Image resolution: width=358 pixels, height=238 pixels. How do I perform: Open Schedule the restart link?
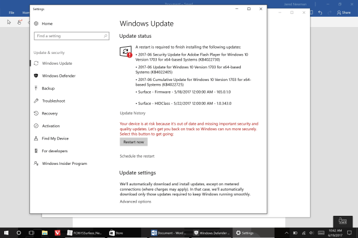pyautogui.click(x=137, y=156)
